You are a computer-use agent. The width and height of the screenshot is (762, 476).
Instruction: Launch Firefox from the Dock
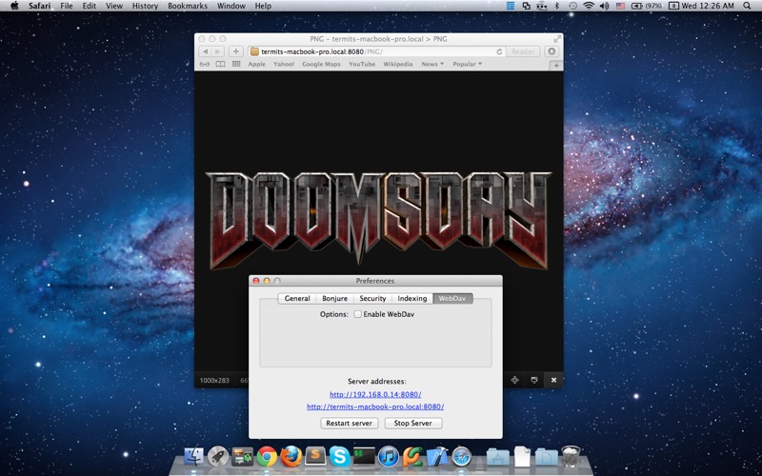click(291, 457)
